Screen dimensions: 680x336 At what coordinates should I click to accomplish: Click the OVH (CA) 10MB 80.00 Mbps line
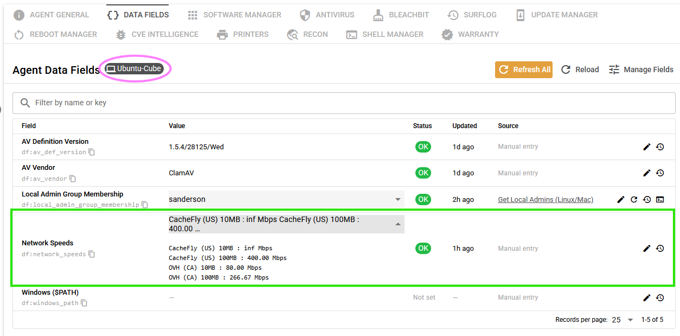coord(215,268)
